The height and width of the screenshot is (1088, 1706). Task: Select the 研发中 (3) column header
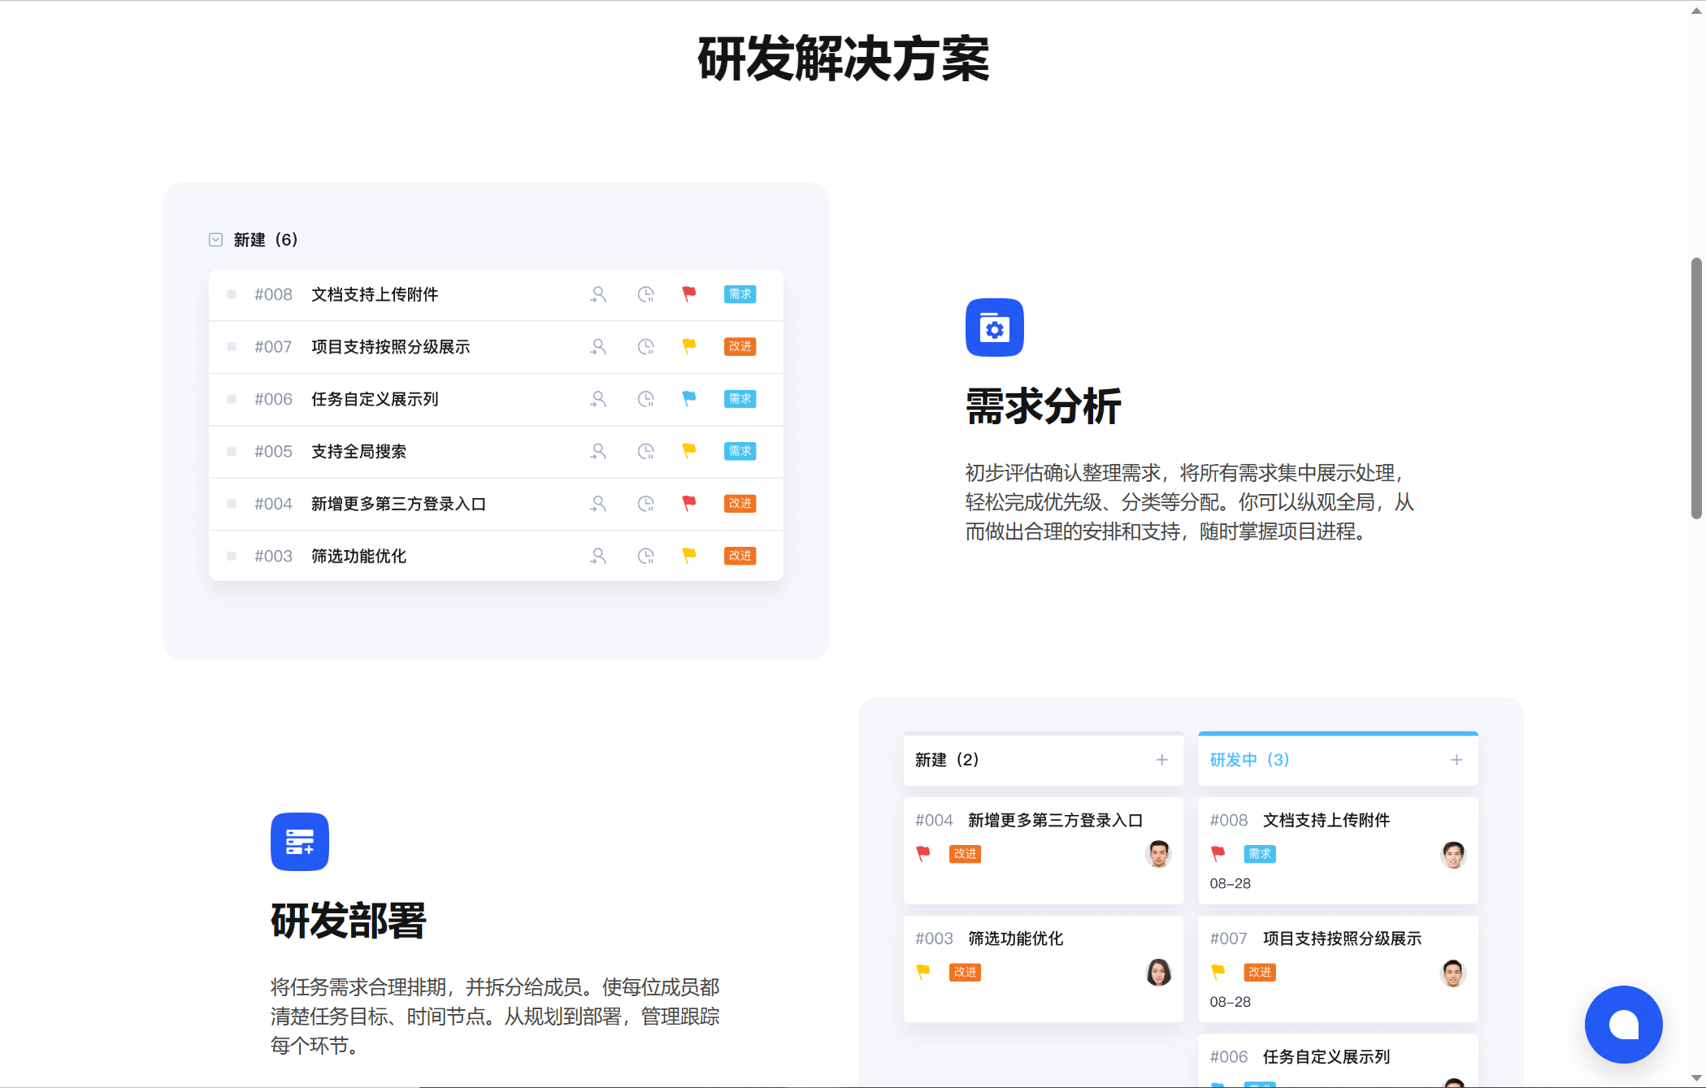point(1249,760)
